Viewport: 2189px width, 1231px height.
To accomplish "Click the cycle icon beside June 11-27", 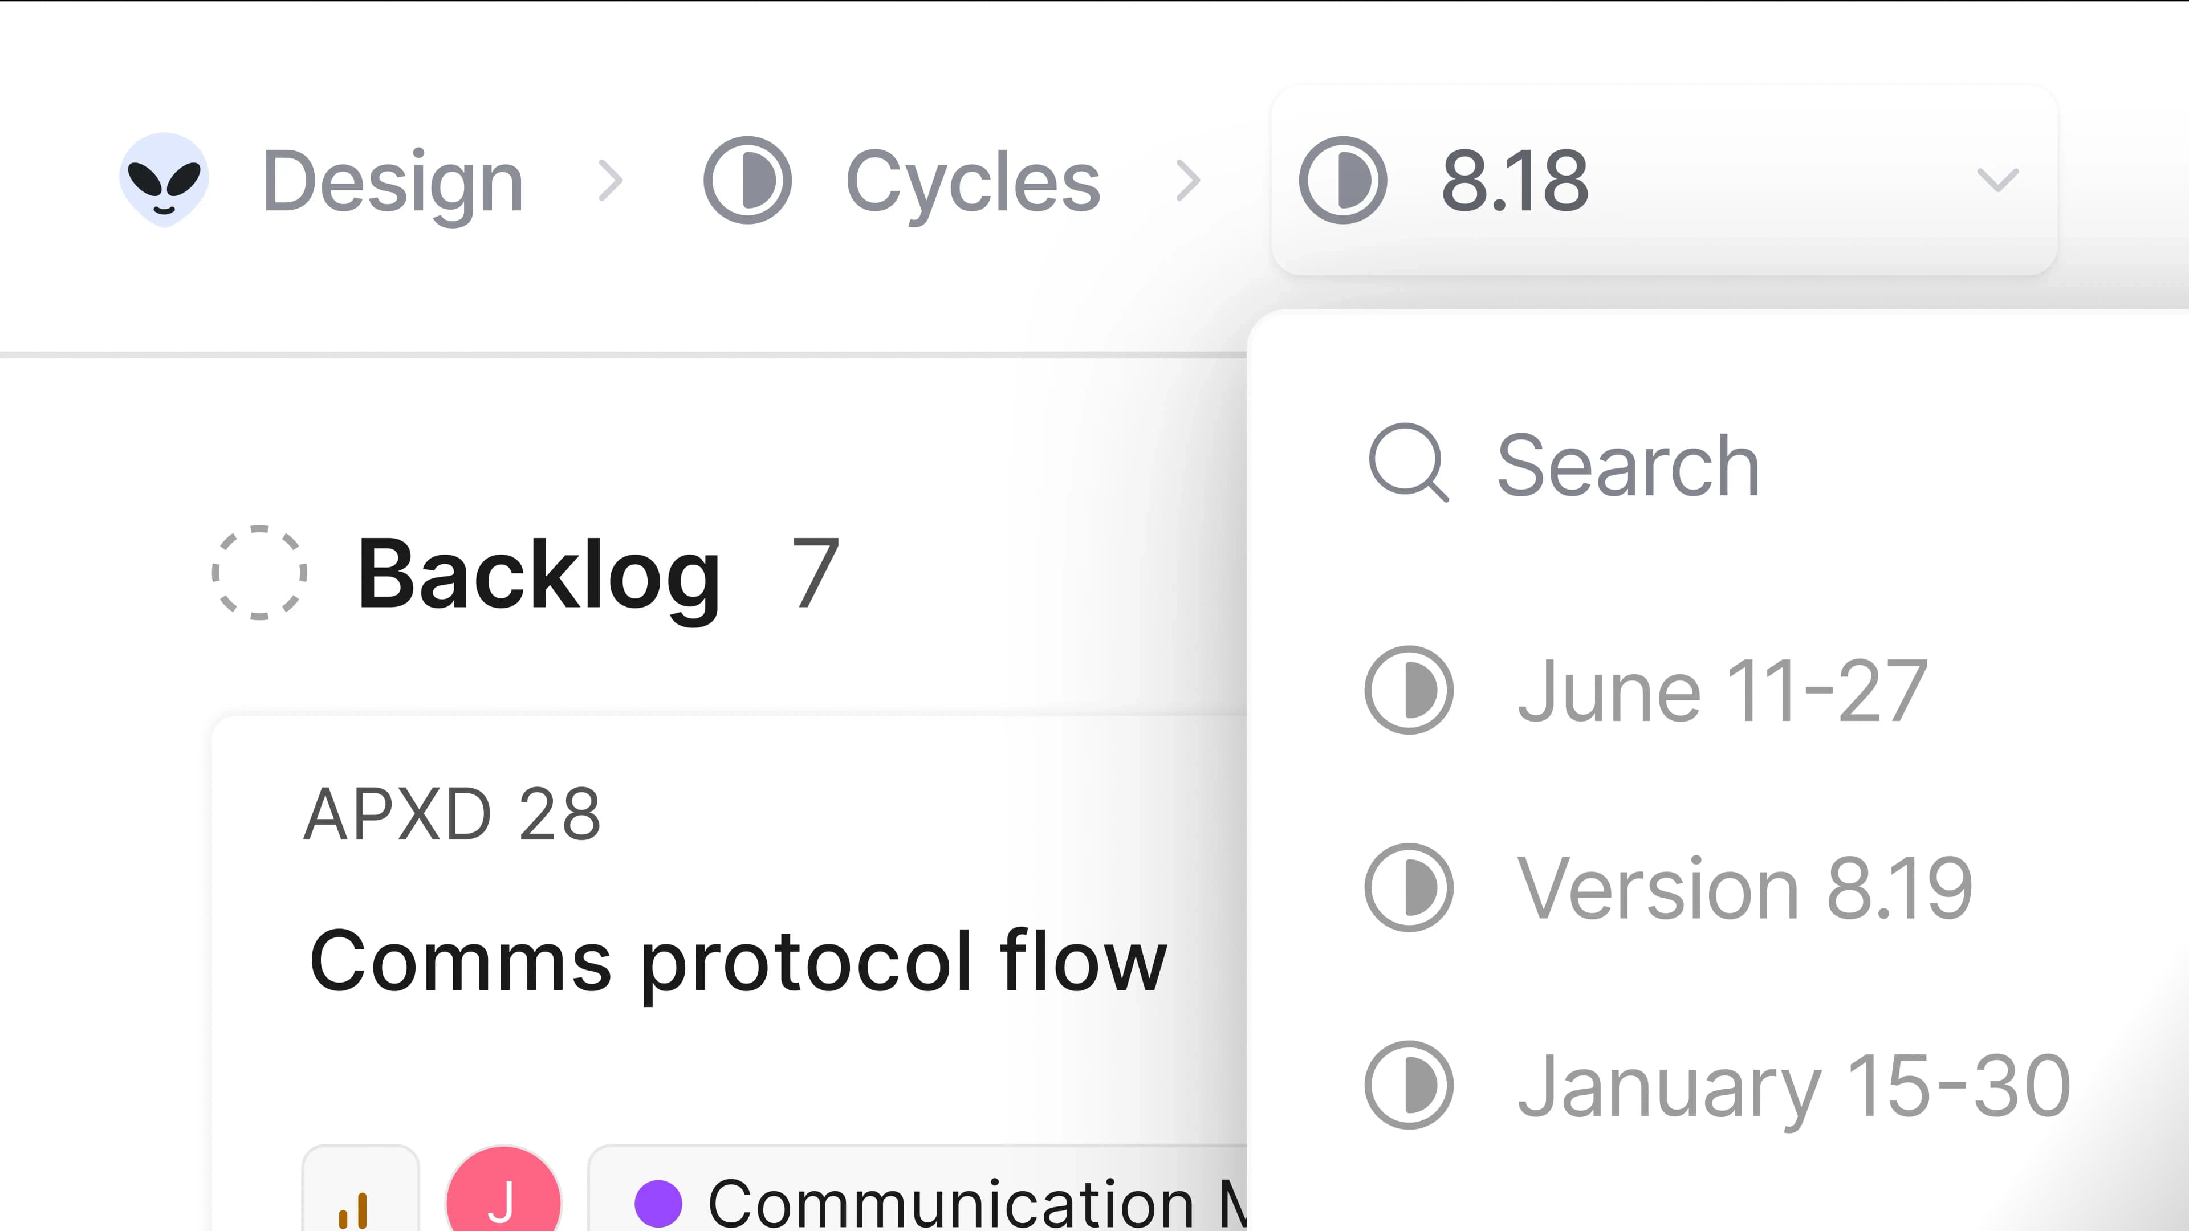I will coord(1410,689).
